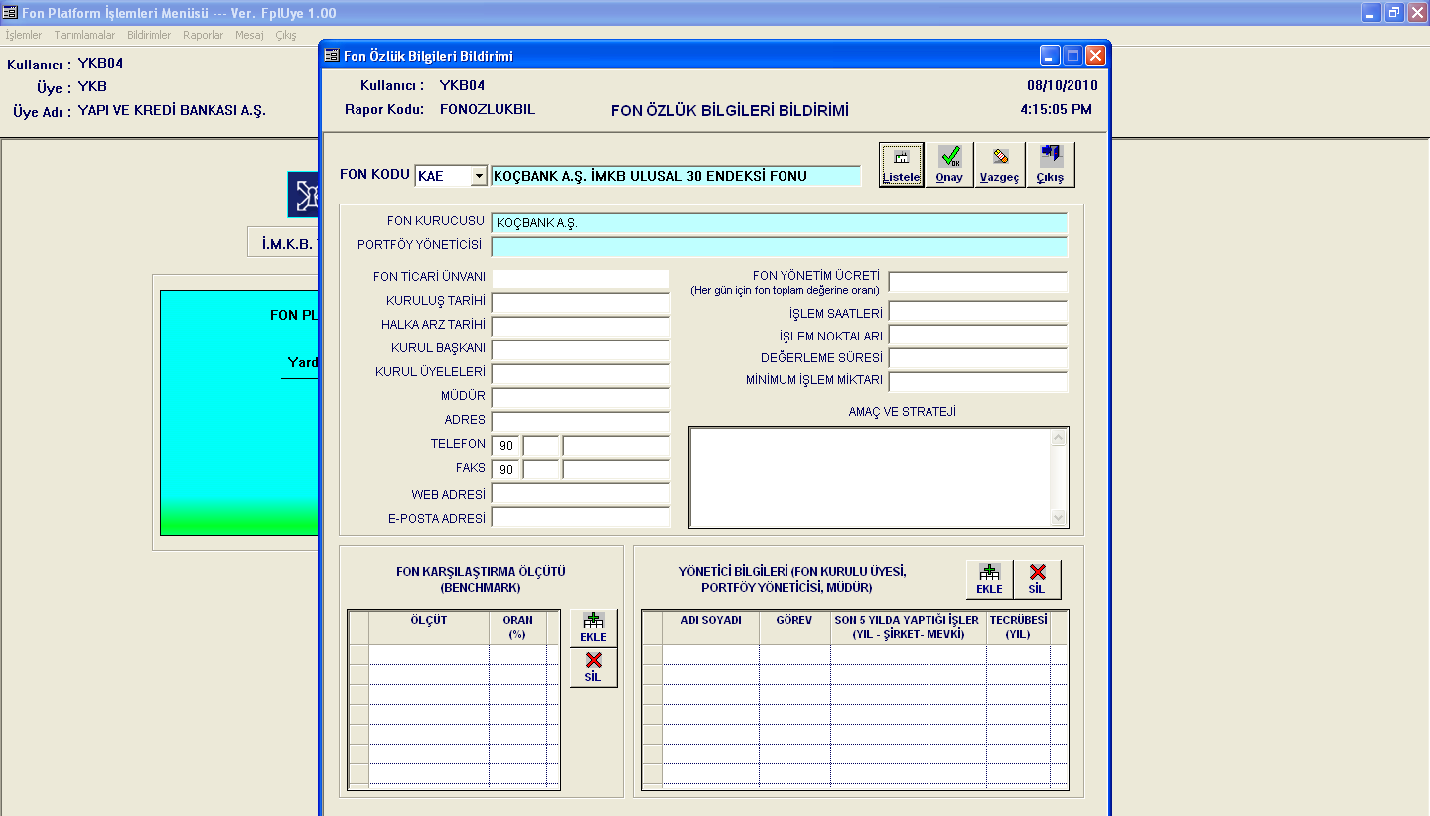Click the strategy box scroll-up arrow
1430x816 pixels.
1059,437
